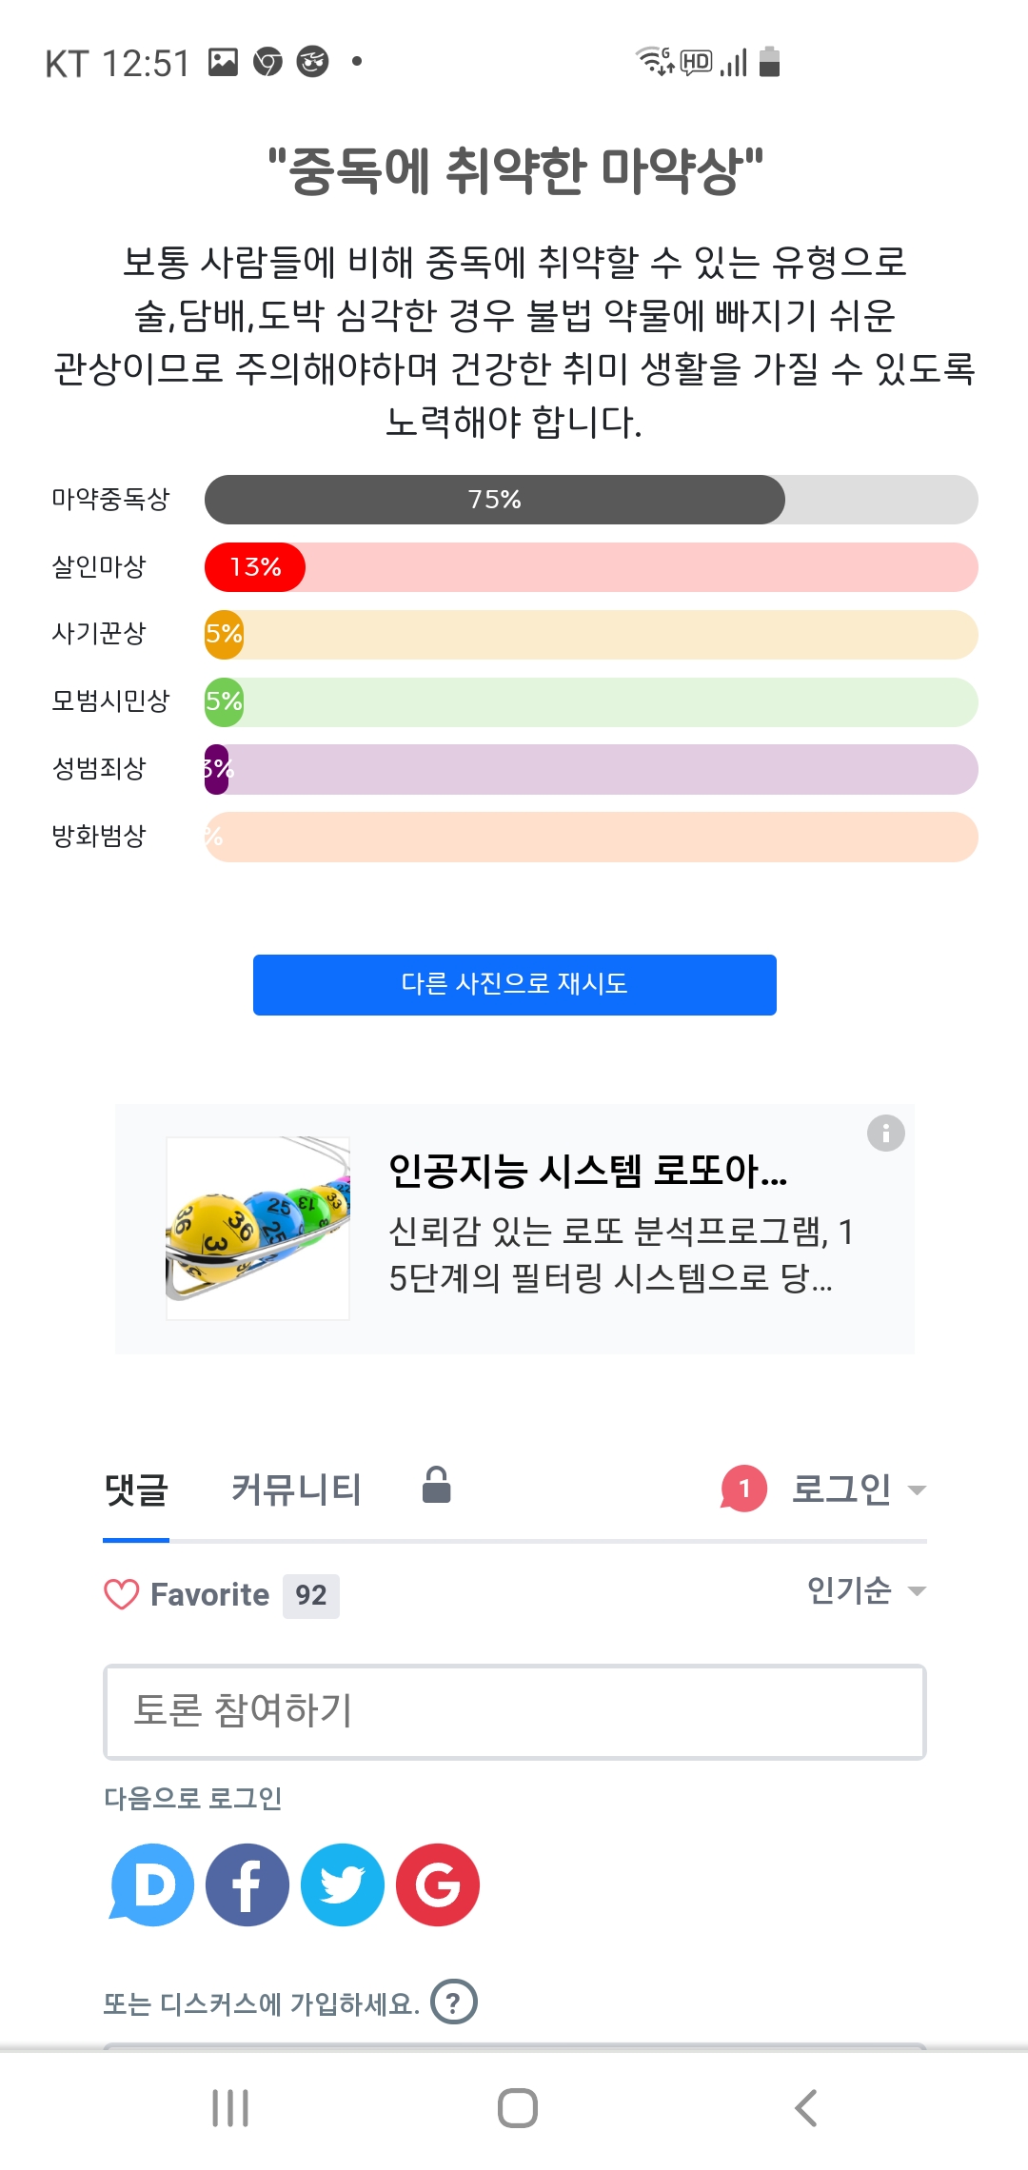Open the 인기순 sort dropdown
1028x2170 pixels.
866,1590
